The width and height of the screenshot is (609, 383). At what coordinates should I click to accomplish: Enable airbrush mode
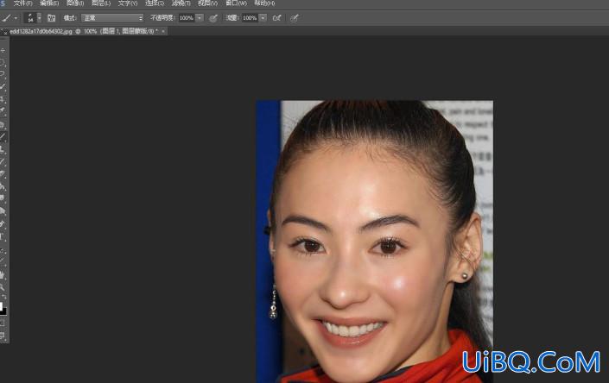pyautogui.click(x=277, y=18)
